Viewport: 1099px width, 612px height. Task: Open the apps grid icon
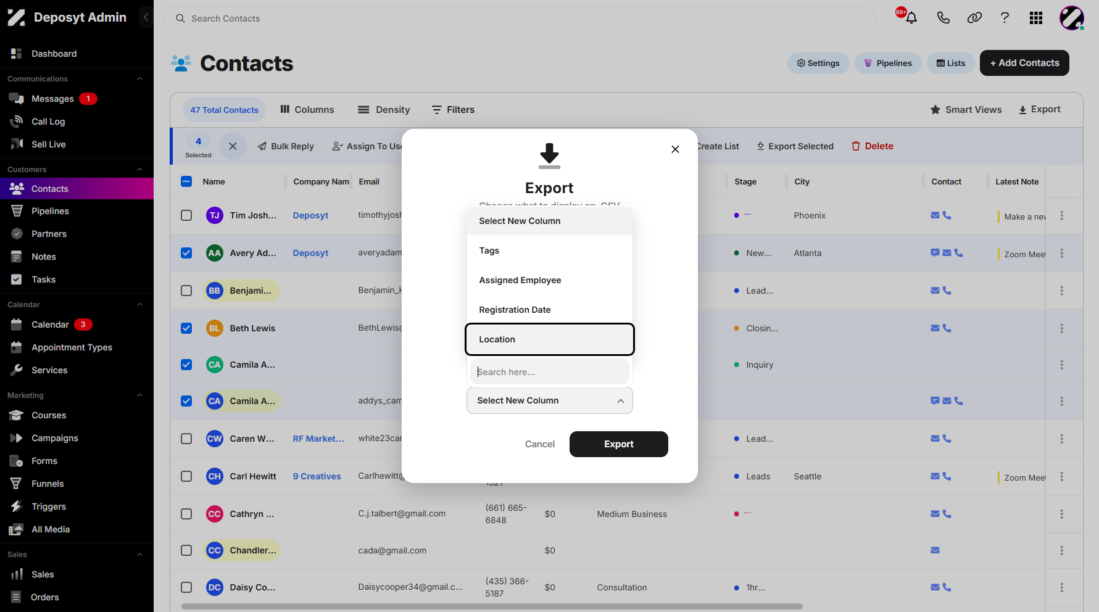coord(1036,18)
